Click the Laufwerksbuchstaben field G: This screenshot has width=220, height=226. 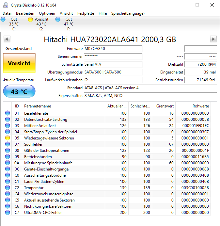coord(113,80)
